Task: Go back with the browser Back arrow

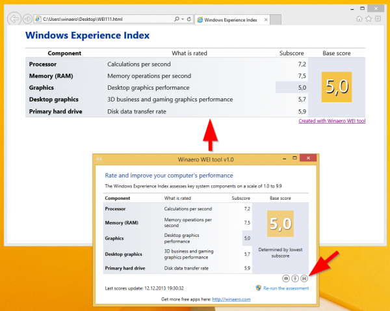Action: click(x=14, y=19)
